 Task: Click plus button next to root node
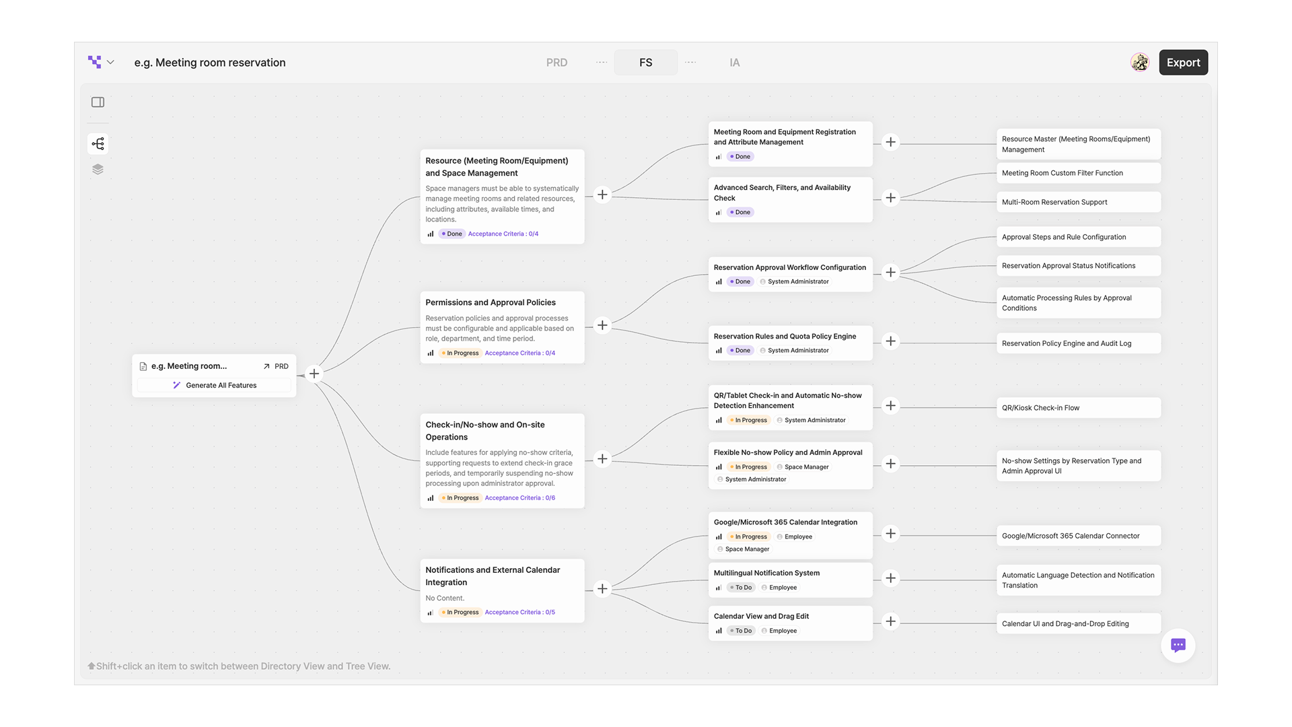[314, 374]
